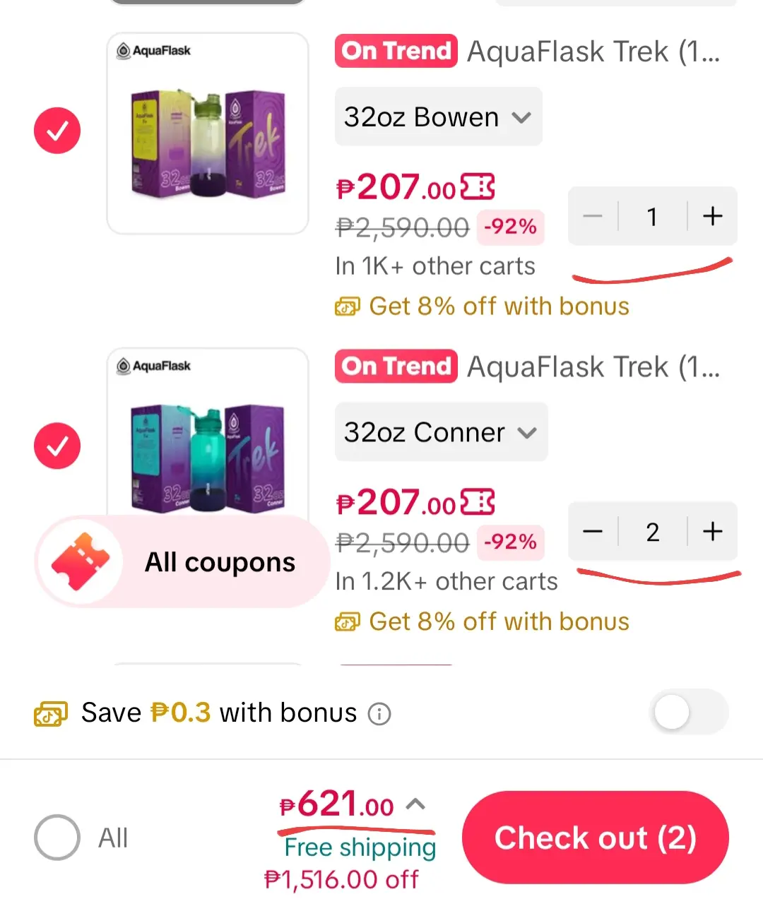Open 32oz Bowen variant dropdown
Viewport: 763px width, 911px height.
pos(438,117)
